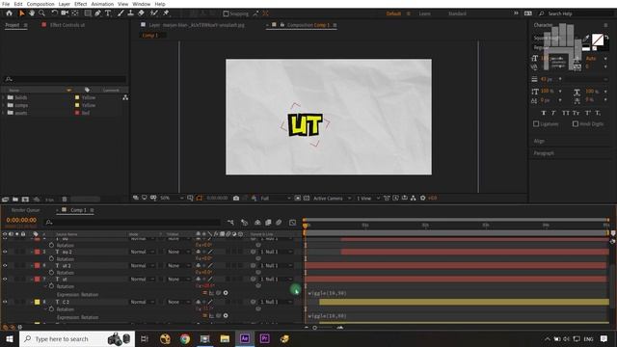617x347 pixels.
Task: Expand the Paragraph panel
Action: (x=544, y=153)
